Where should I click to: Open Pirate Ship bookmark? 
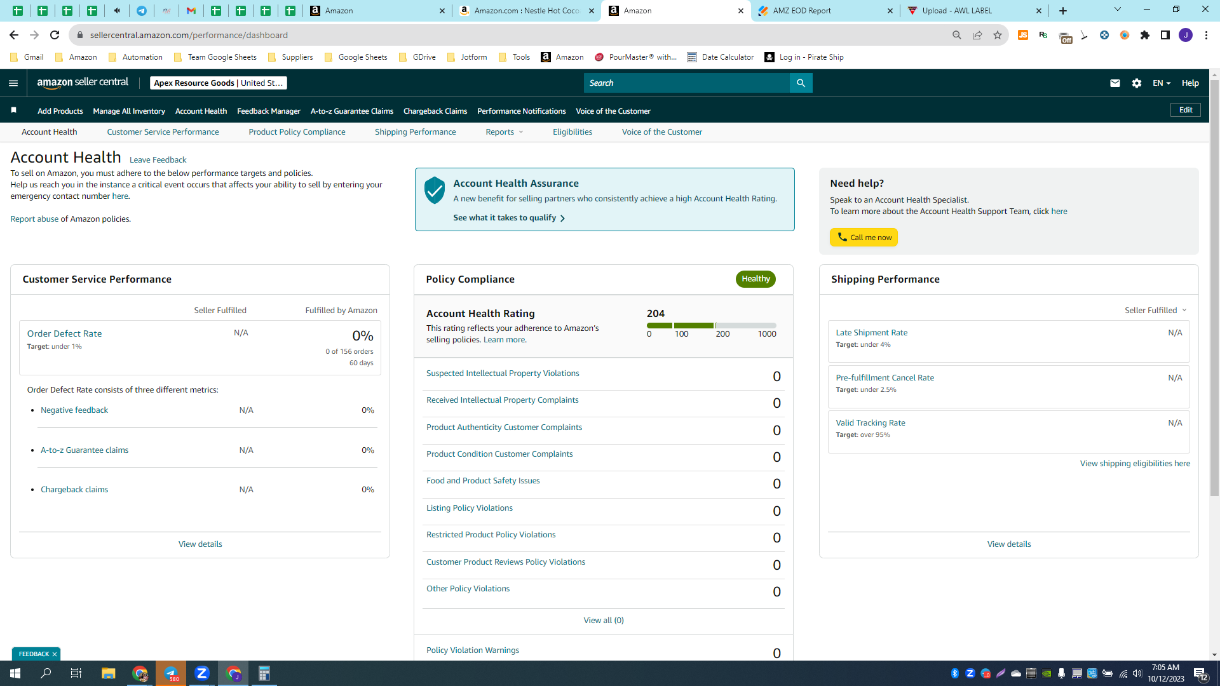pyautogui.click(x=804, y=57)
